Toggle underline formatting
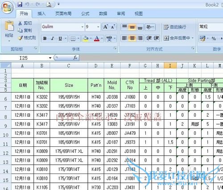 [x=60, y=39]
